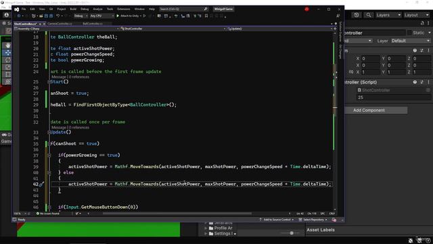433x244 pixels.
Task: Click the Save icon in toolbar
Action: tap(47, 16)
